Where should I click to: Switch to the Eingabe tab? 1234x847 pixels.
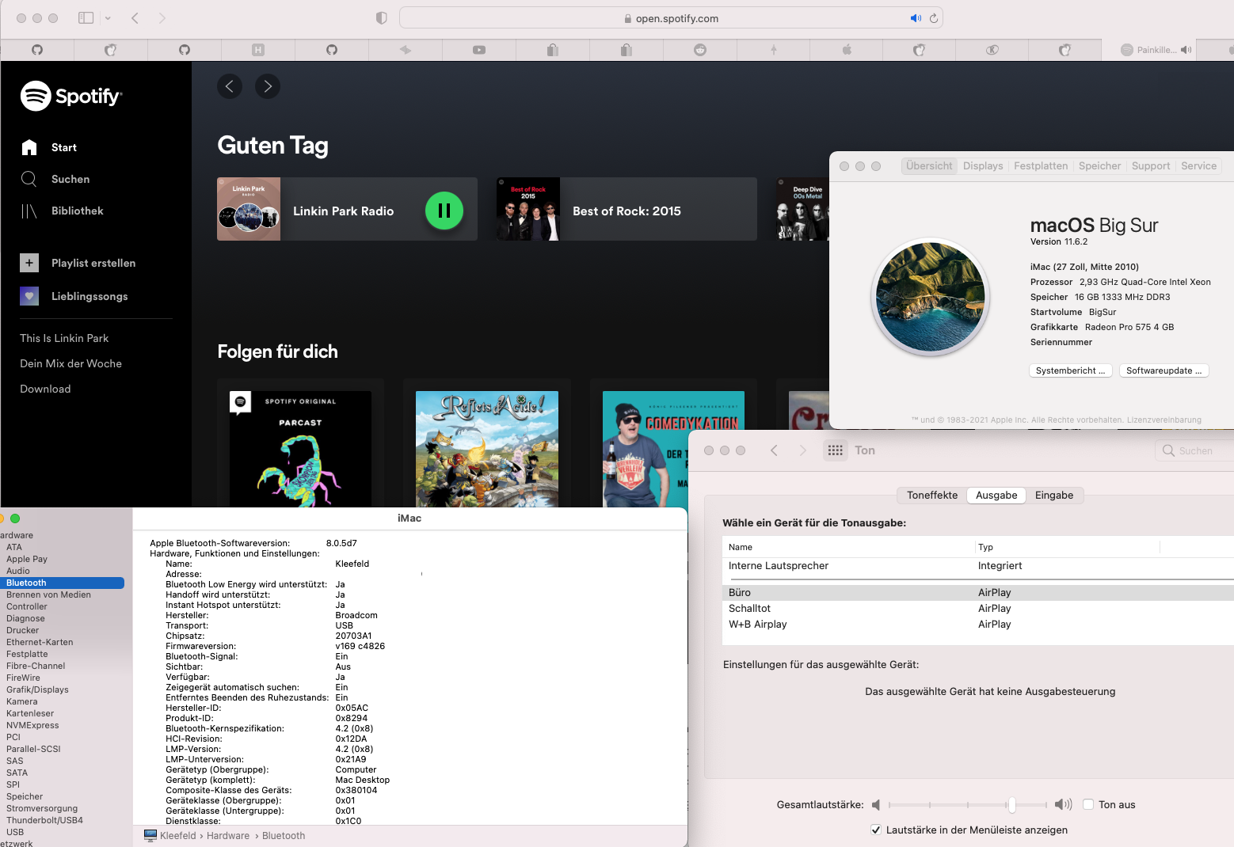[1054, 495]
